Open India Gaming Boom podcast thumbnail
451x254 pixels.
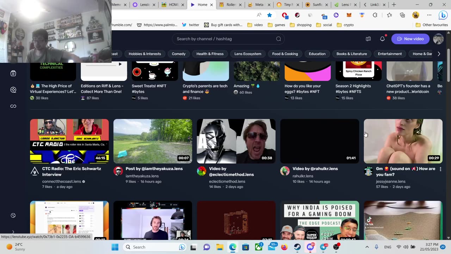(x=320, y=220)
